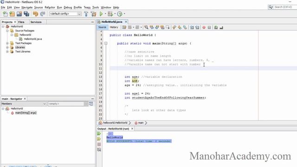Collapse the Source Packages node
The width and height of the screenshot is (297, 167).
7,31
